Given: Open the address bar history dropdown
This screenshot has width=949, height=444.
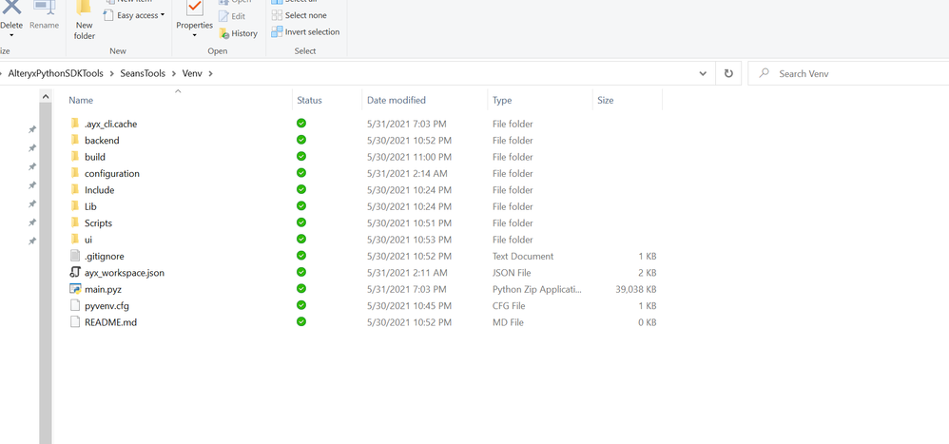Looking at the screenshot, I should [x=703, y=73].
